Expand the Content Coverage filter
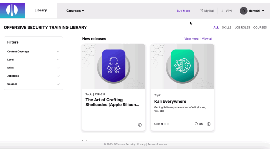The width and height of the screenshot is (270, 152). [33, 51]
